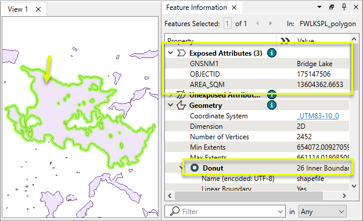Open the Any filter scope dropdown
Viewport: 363px width, 221px height.
click(322, 211)
